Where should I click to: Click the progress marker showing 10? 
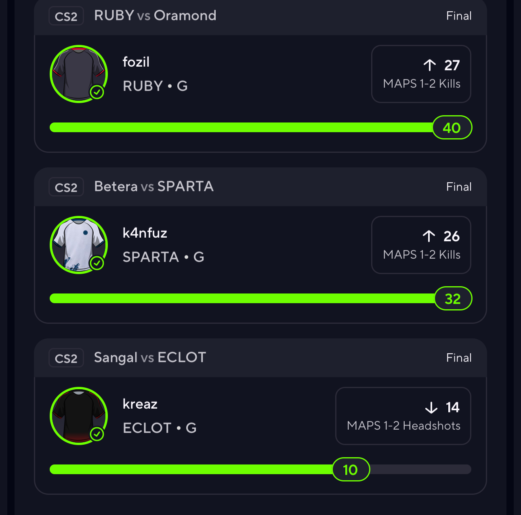(x=351, y=470)
